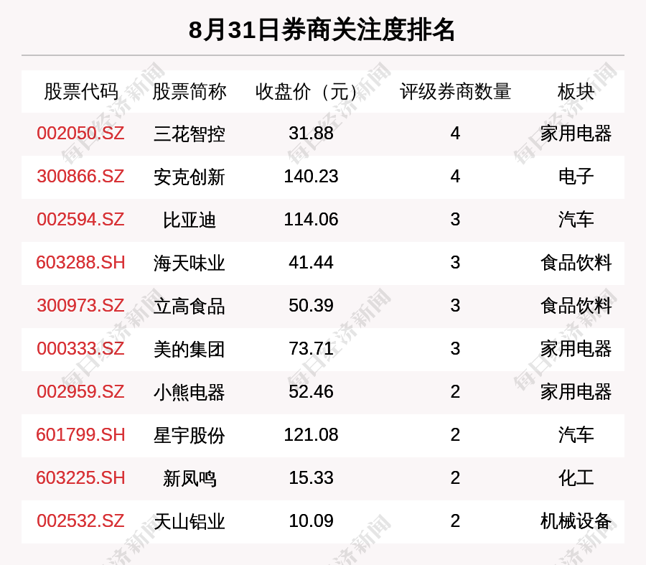The height and width of the screenshot is (565, 646).
Task: Select closing price 114.06
Action: click(311, 220)
